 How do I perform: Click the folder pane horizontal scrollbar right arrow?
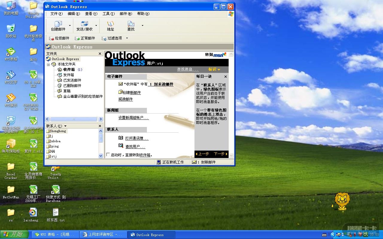point(101,119)
